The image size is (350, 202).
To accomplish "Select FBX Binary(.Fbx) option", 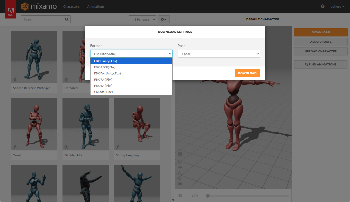I will point(131,61).
